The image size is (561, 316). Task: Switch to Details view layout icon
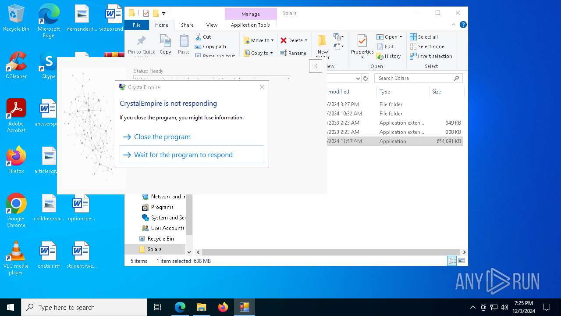click(x=452, y=261)
